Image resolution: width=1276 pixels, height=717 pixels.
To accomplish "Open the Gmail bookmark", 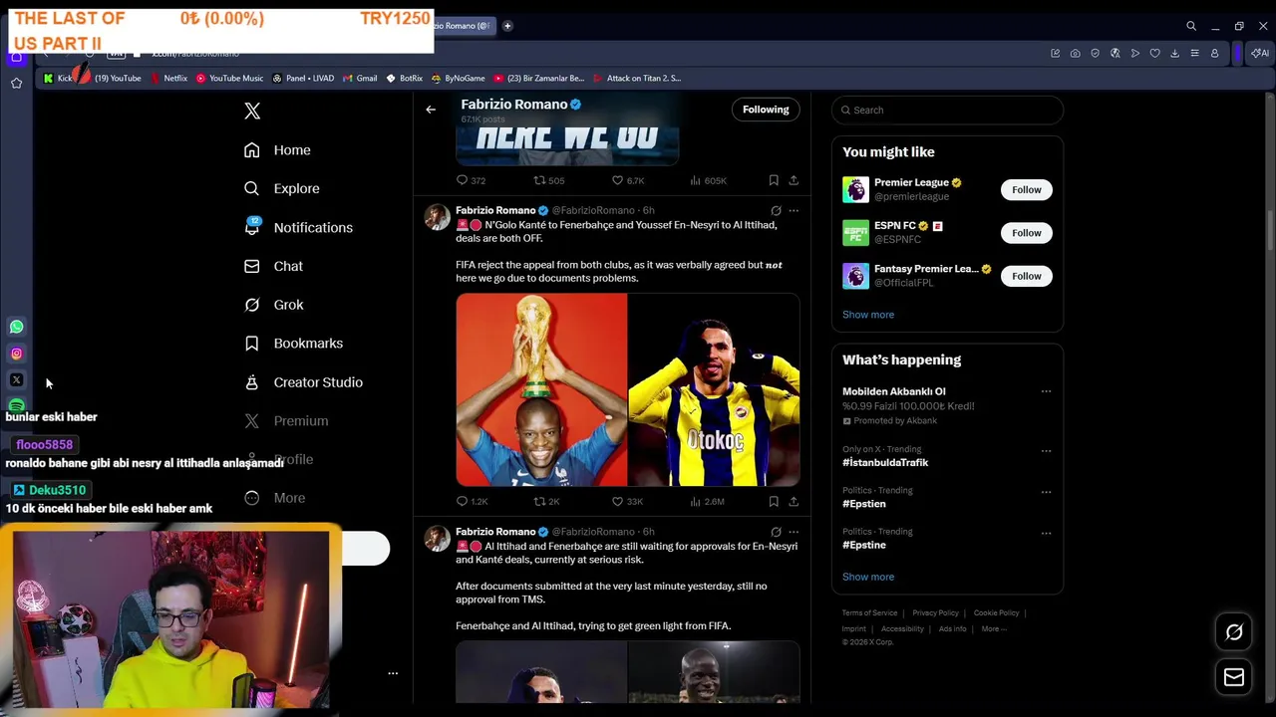I will pos(360,78).
